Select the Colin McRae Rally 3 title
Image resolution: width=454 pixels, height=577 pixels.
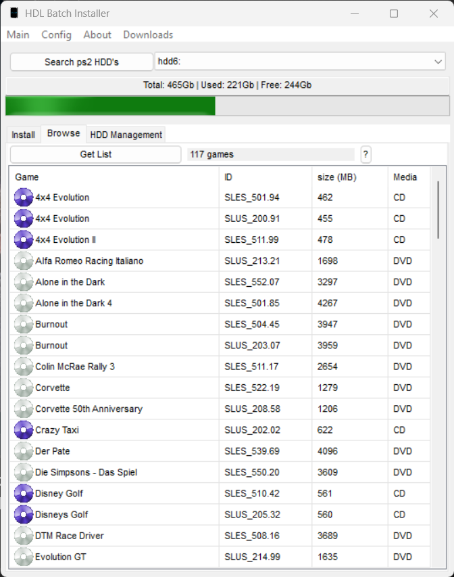[75, 367]
